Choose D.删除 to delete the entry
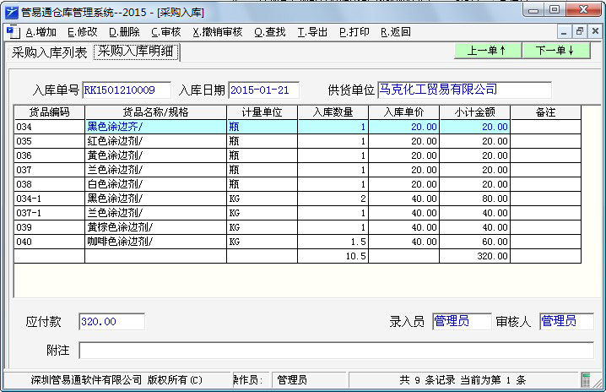This screenshot has width=606, height=392. pyautogui.click(x=124, y=32)
